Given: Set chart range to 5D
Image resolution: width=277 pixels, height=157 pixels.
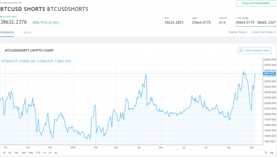Looking at the screenshot, I should pyautogui.click(x=10, y=153).
